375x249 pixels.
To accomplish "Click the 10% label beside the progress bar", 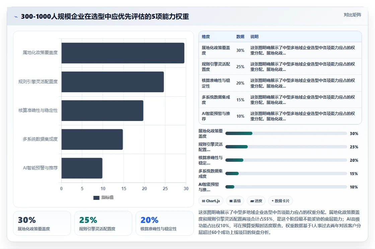I will point(354,187).
